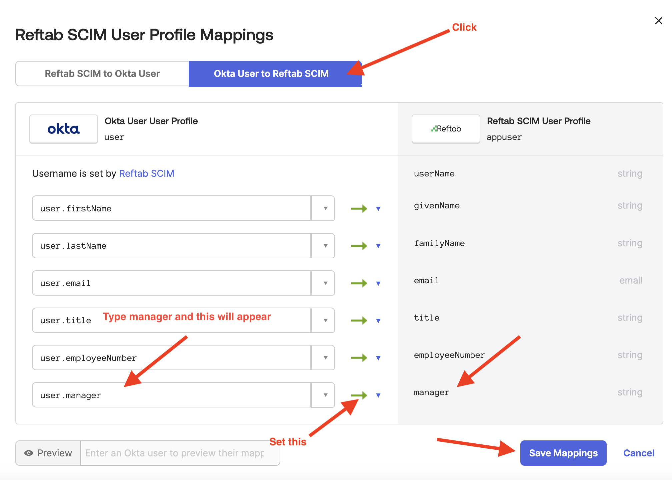Image resolution: width=672 pixels, height=480 pixels.
Task: Open the Reftab SCIM username link
Action: (x=147, y=173)
